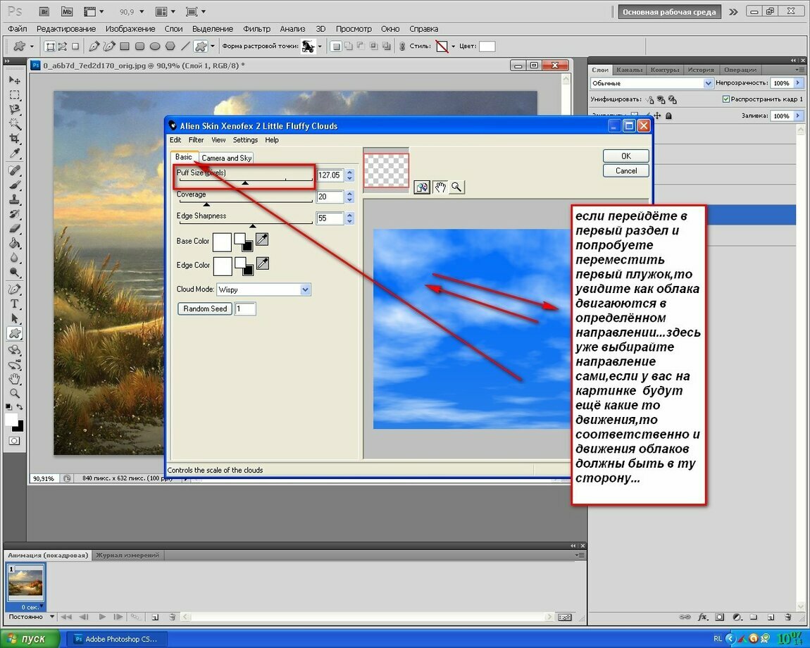Delete animation frame with trash icon
This screenshot has width=810, height=648.
click(x=172, y=617)
